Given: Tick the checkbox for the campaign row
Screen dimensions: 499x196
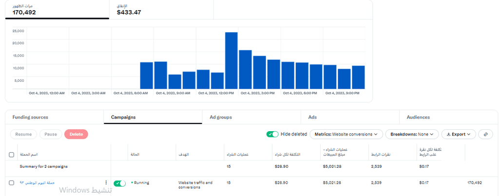Looking at the screenshot, I should (12, 183).
